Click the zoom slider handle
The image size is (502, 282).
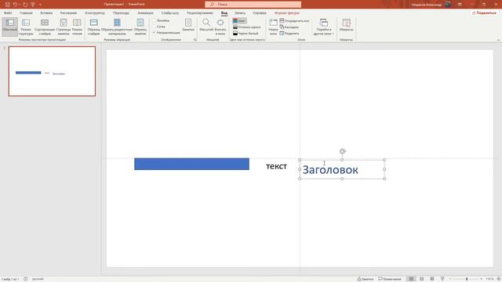467,279
